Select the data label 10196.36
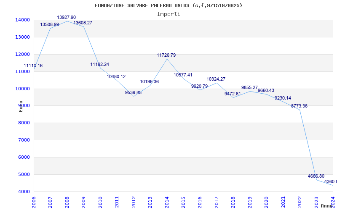This screenshot has width=337, height=210. 150,81
